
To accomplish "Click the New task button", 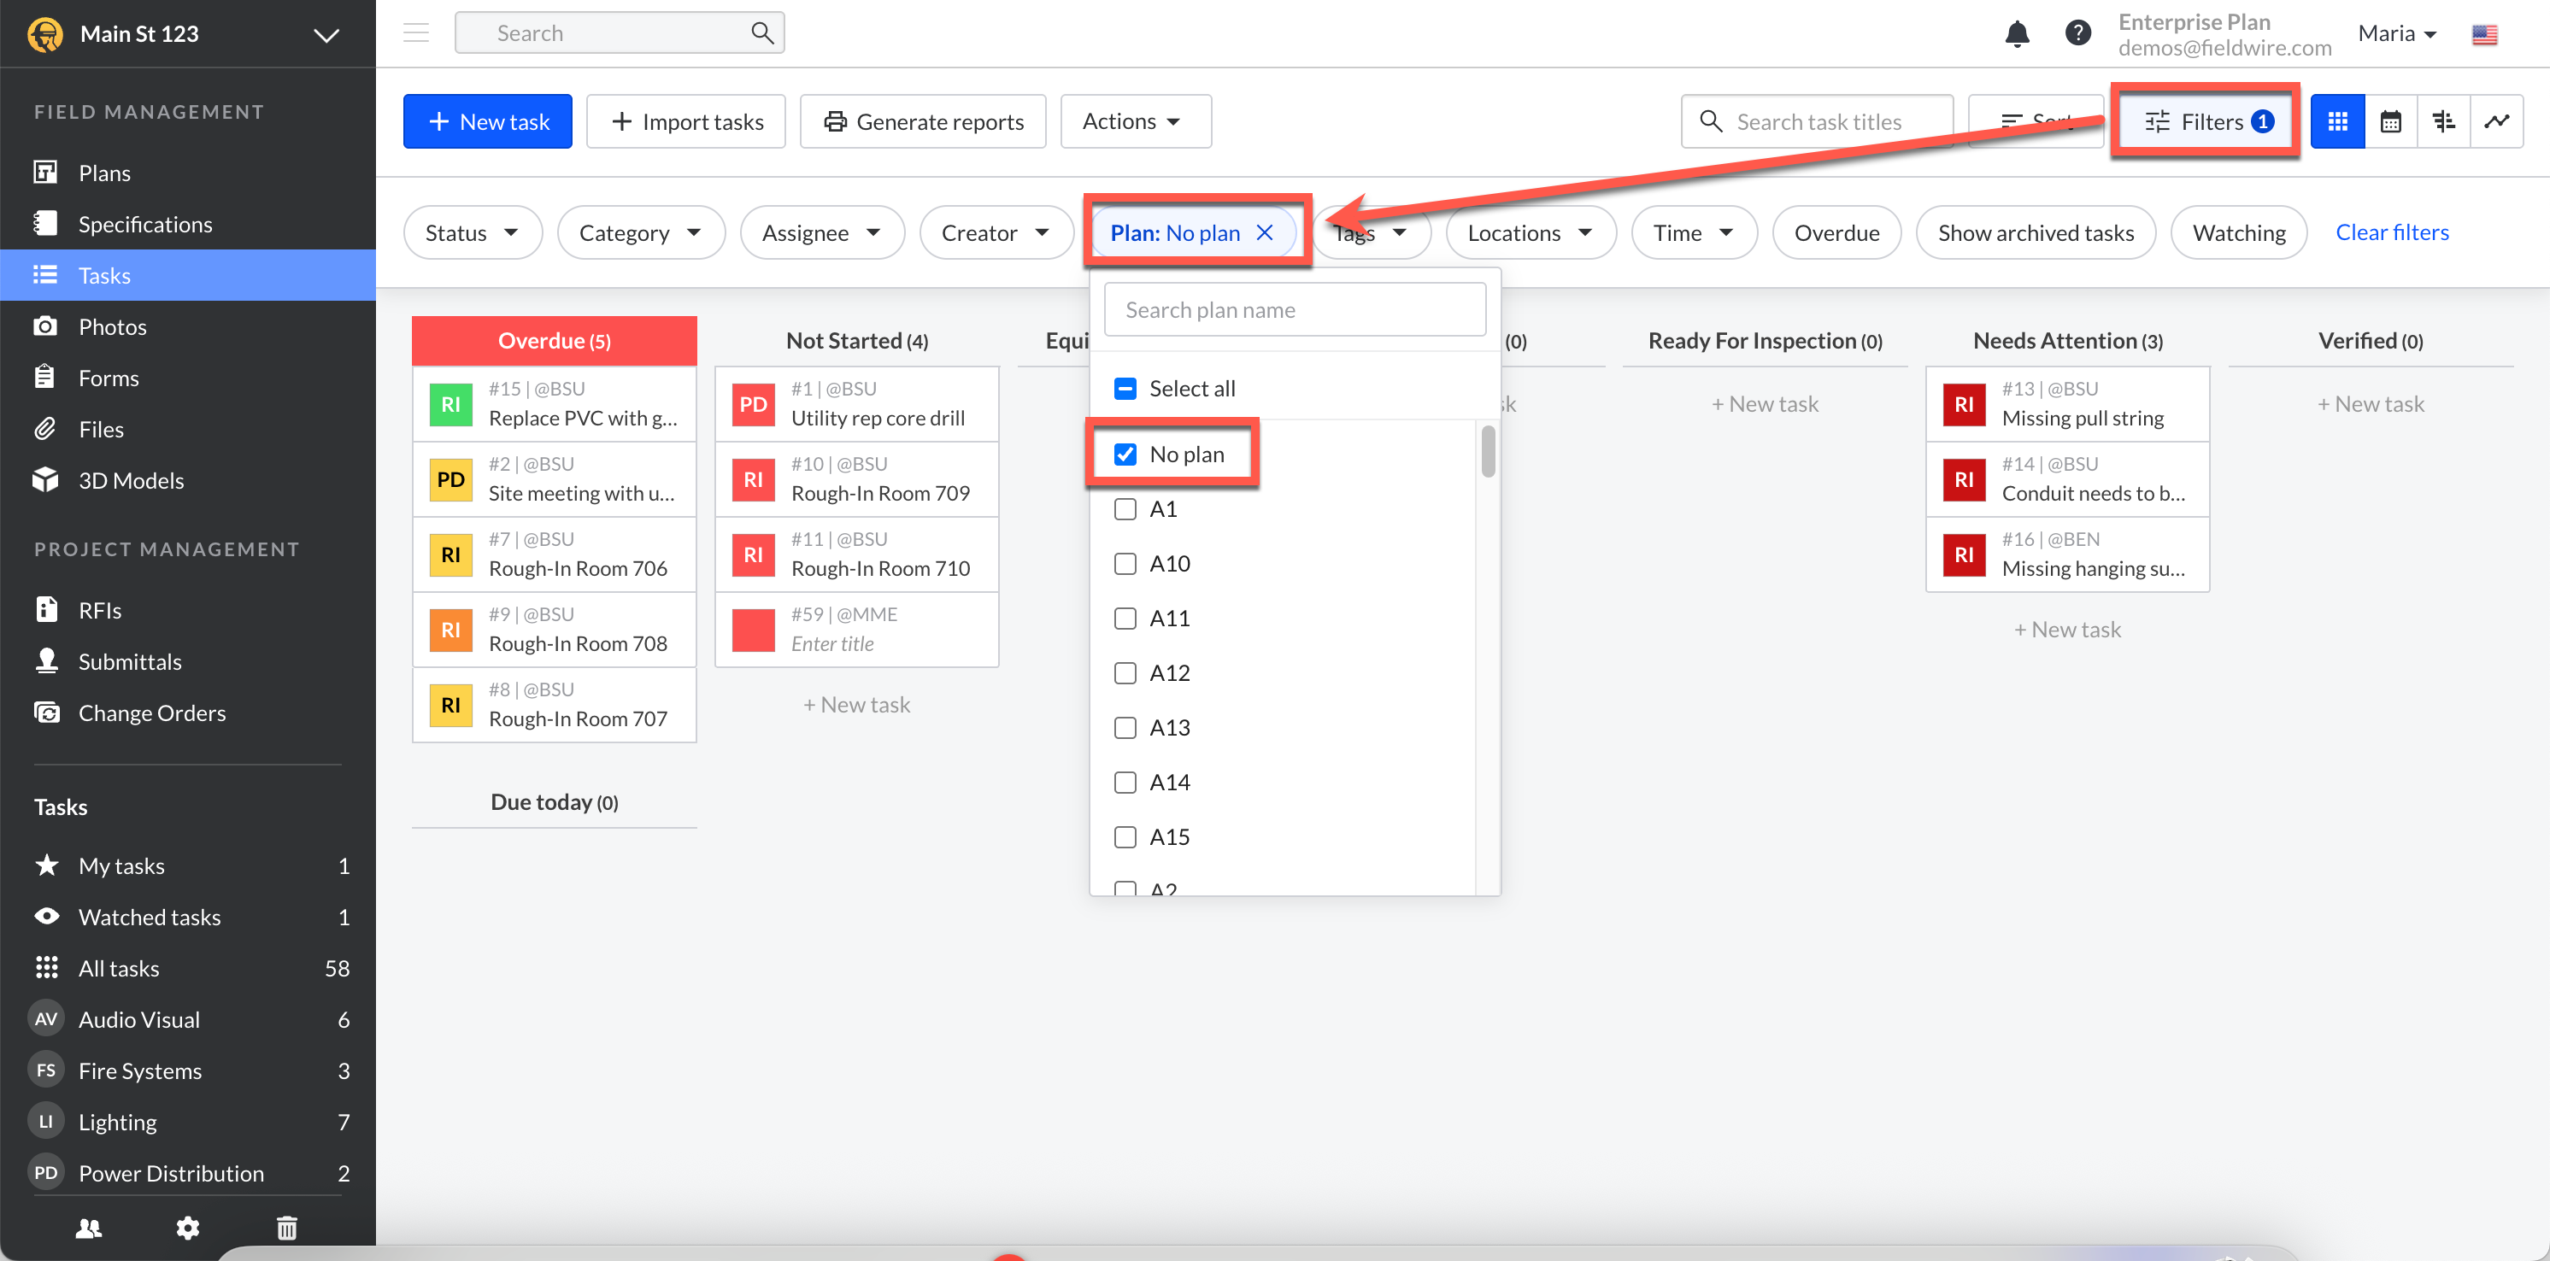I will [487, 122].
